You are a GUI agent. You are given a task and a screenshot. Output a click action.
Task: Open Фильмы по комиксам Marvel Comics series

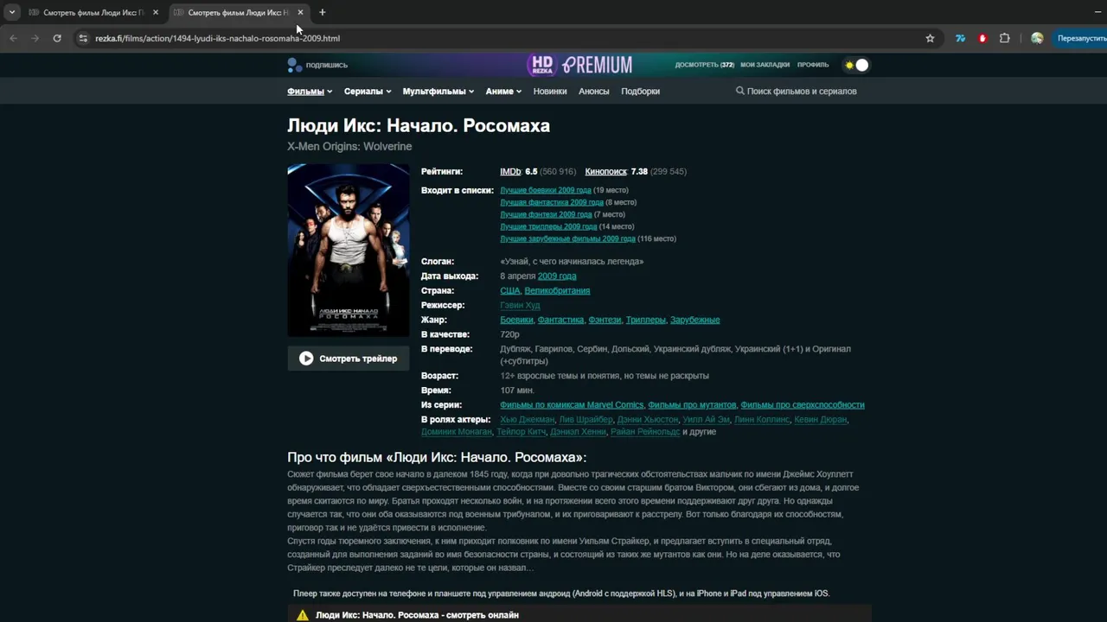[572, 405]
